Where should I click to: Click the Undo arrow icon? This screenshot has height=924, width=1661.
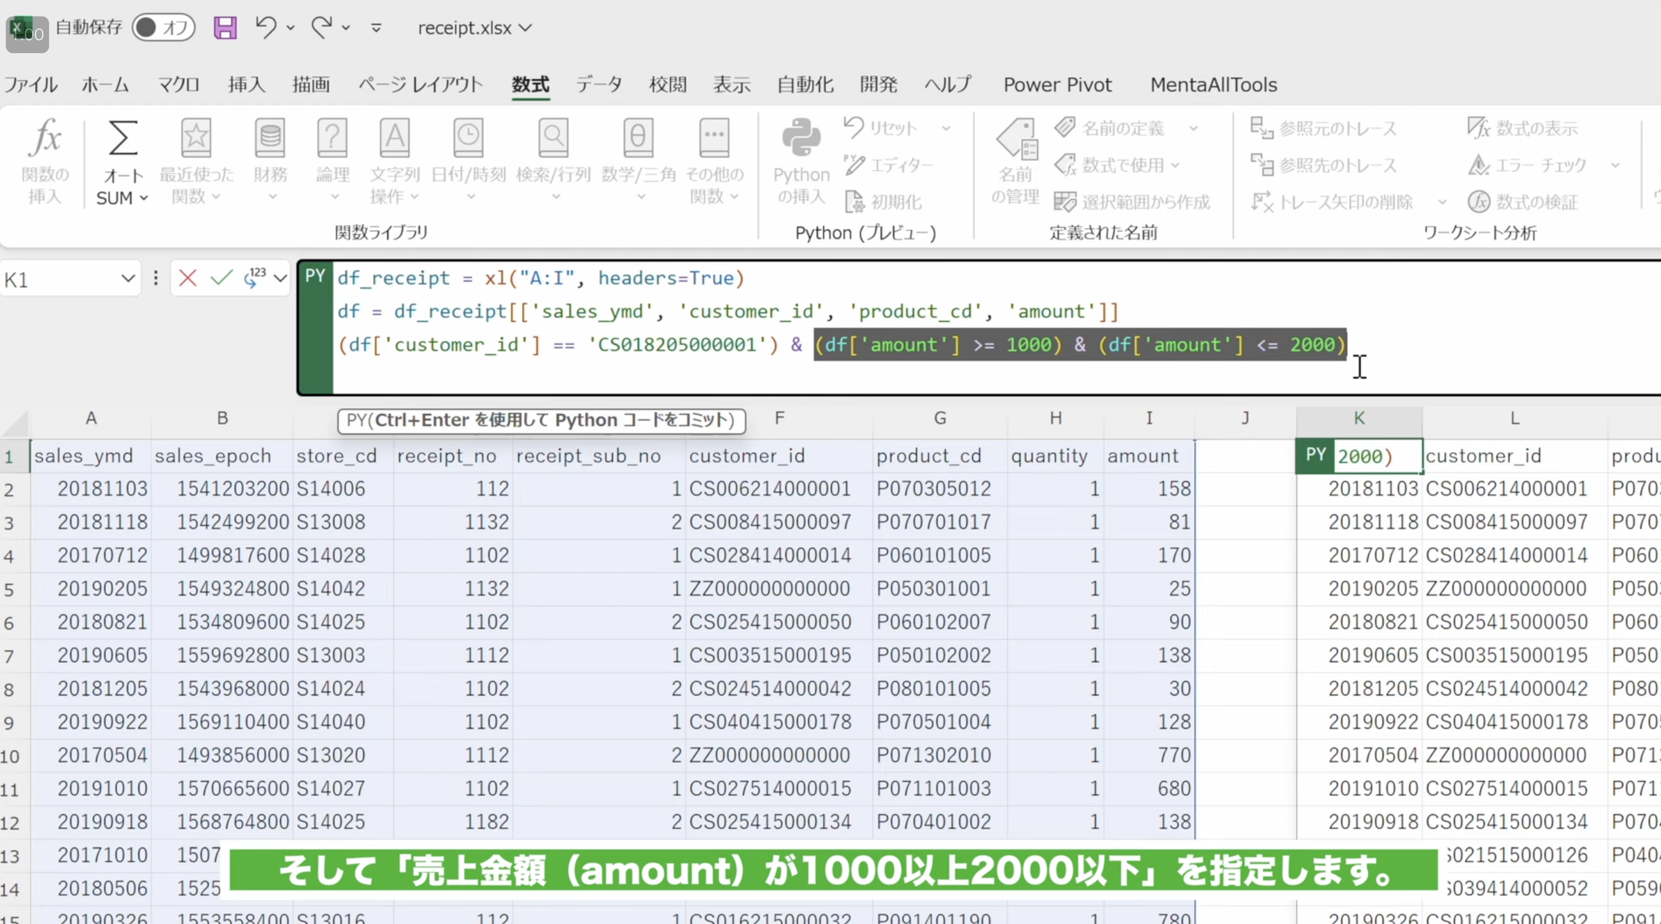pyautogui.click(x=265, y=27)
